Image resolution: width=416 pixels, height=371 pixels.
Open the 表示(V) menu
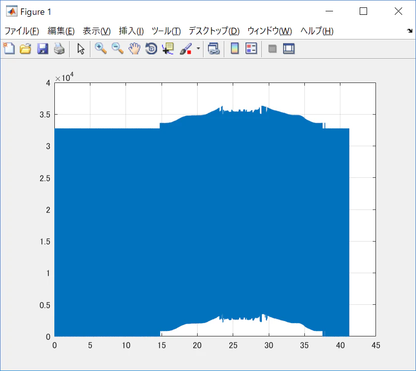[x=96, y=31]
